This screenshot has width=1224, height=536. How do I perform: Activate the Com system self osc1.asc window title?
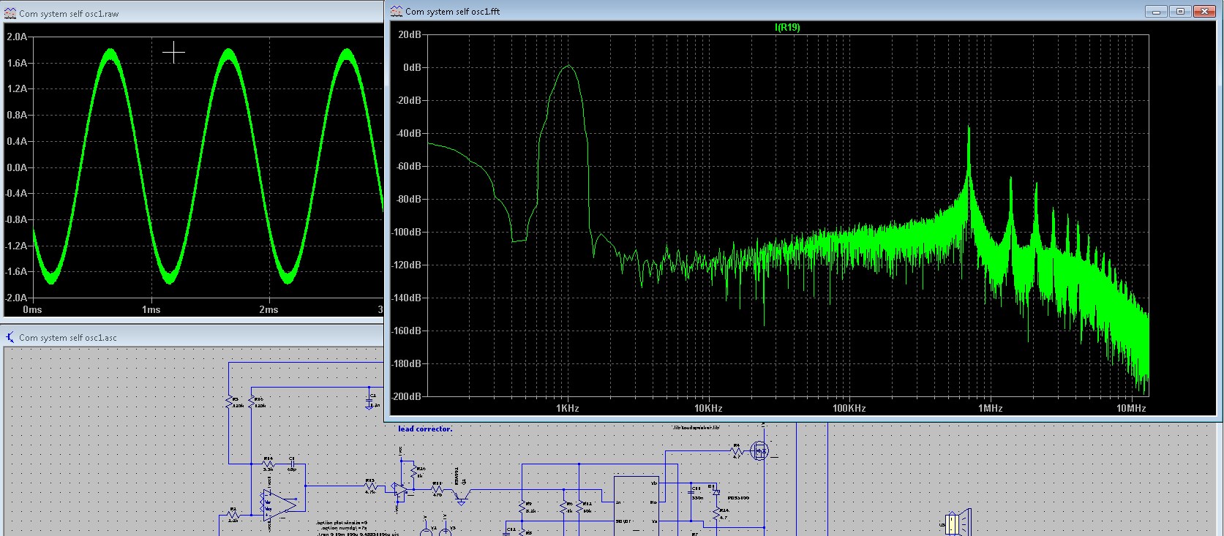68,338
